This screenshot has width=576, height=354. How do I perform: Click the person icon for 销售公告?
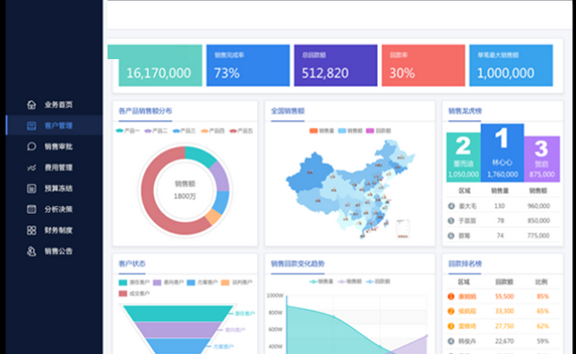click(x=31, y=251)
